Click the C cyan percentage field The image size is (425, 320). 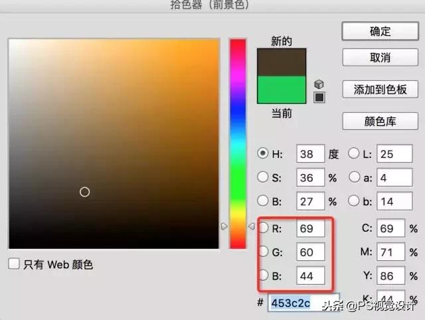click(x=391, y=228)
